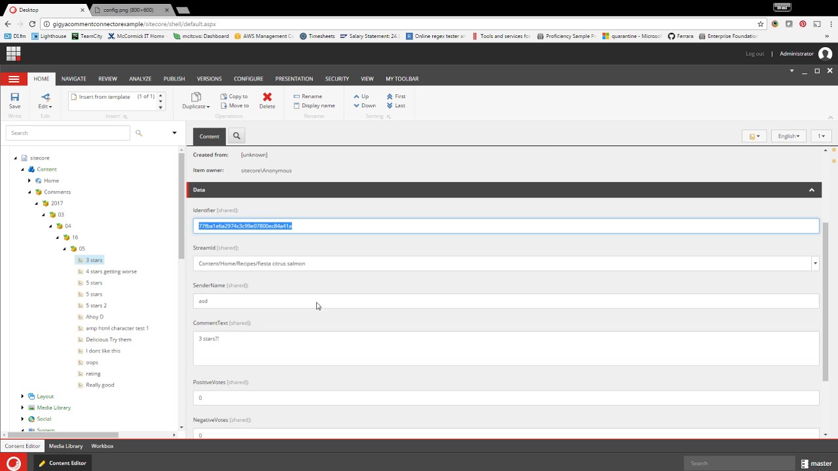
Task: Open the search options dropdown arrow
Action: pos(174,133)
